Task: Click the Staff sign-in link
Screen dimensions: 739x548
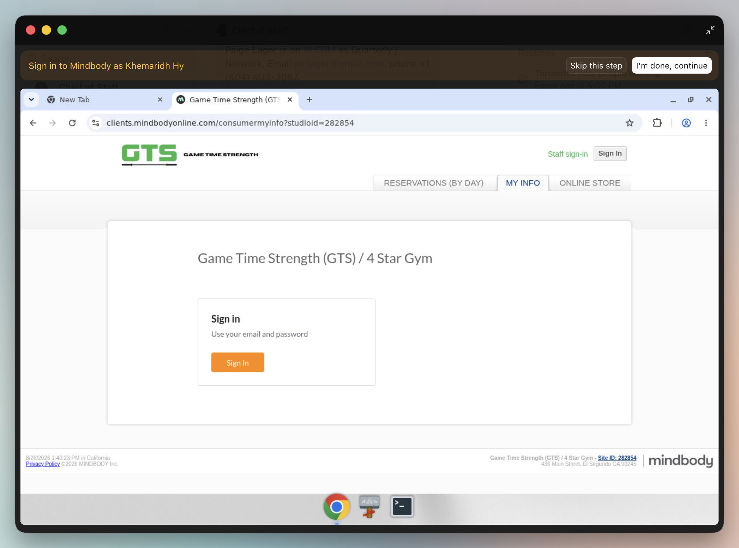Action: coord(568,154)
